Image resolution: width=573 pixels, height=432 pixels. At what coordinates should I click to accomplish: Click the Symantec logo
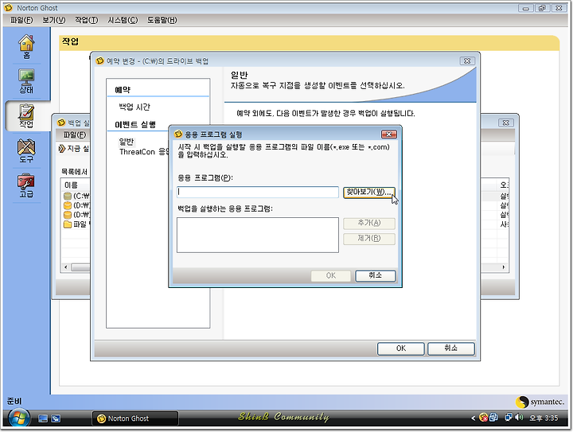click(x=540, y=402)
